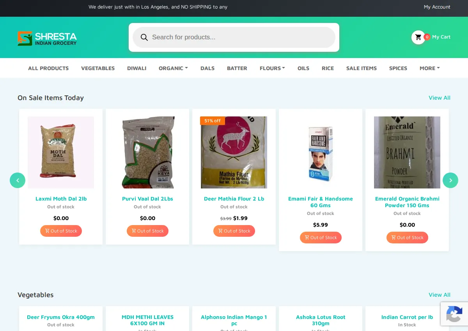This screenshot has height=331, width=468.
Task: Click Out of Stock button for Laxmi Moth Dal
Action: [61, 231]
